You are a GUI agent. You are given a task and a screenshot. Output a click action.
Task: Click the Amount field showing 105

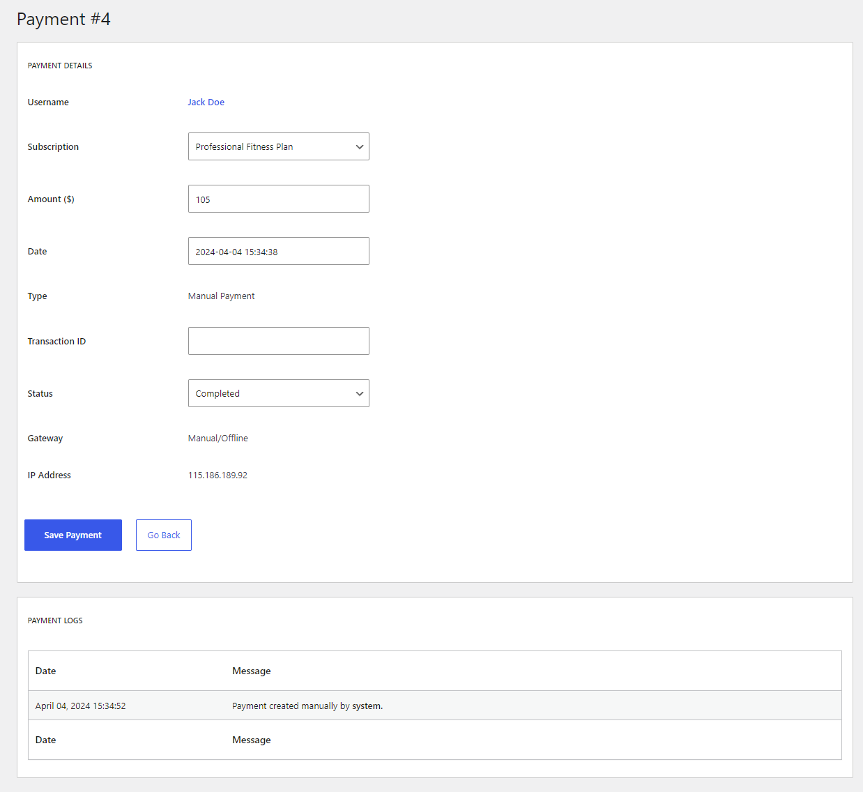click(278, 199)
